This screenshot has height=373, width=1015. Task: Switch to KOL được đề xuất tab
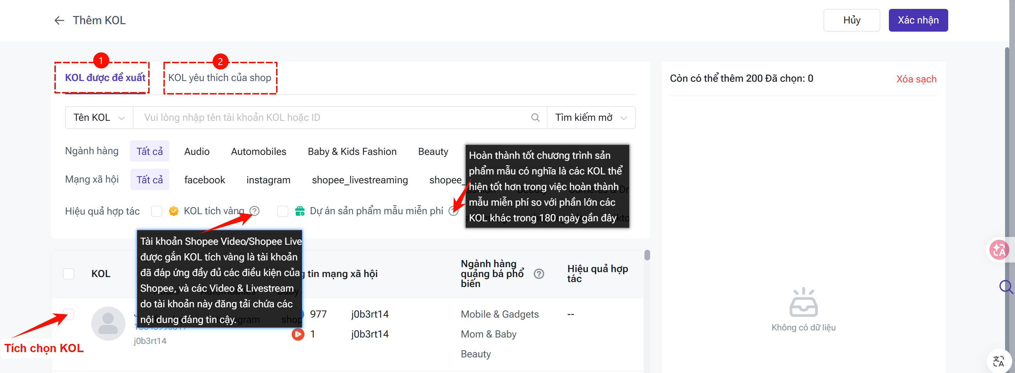[x=105, y=77]
